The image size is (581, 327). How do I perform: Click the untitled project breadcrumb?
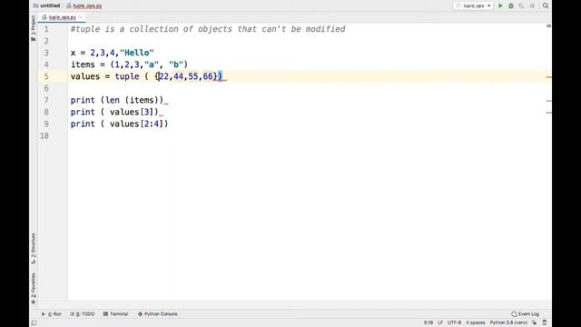[46, 5]
